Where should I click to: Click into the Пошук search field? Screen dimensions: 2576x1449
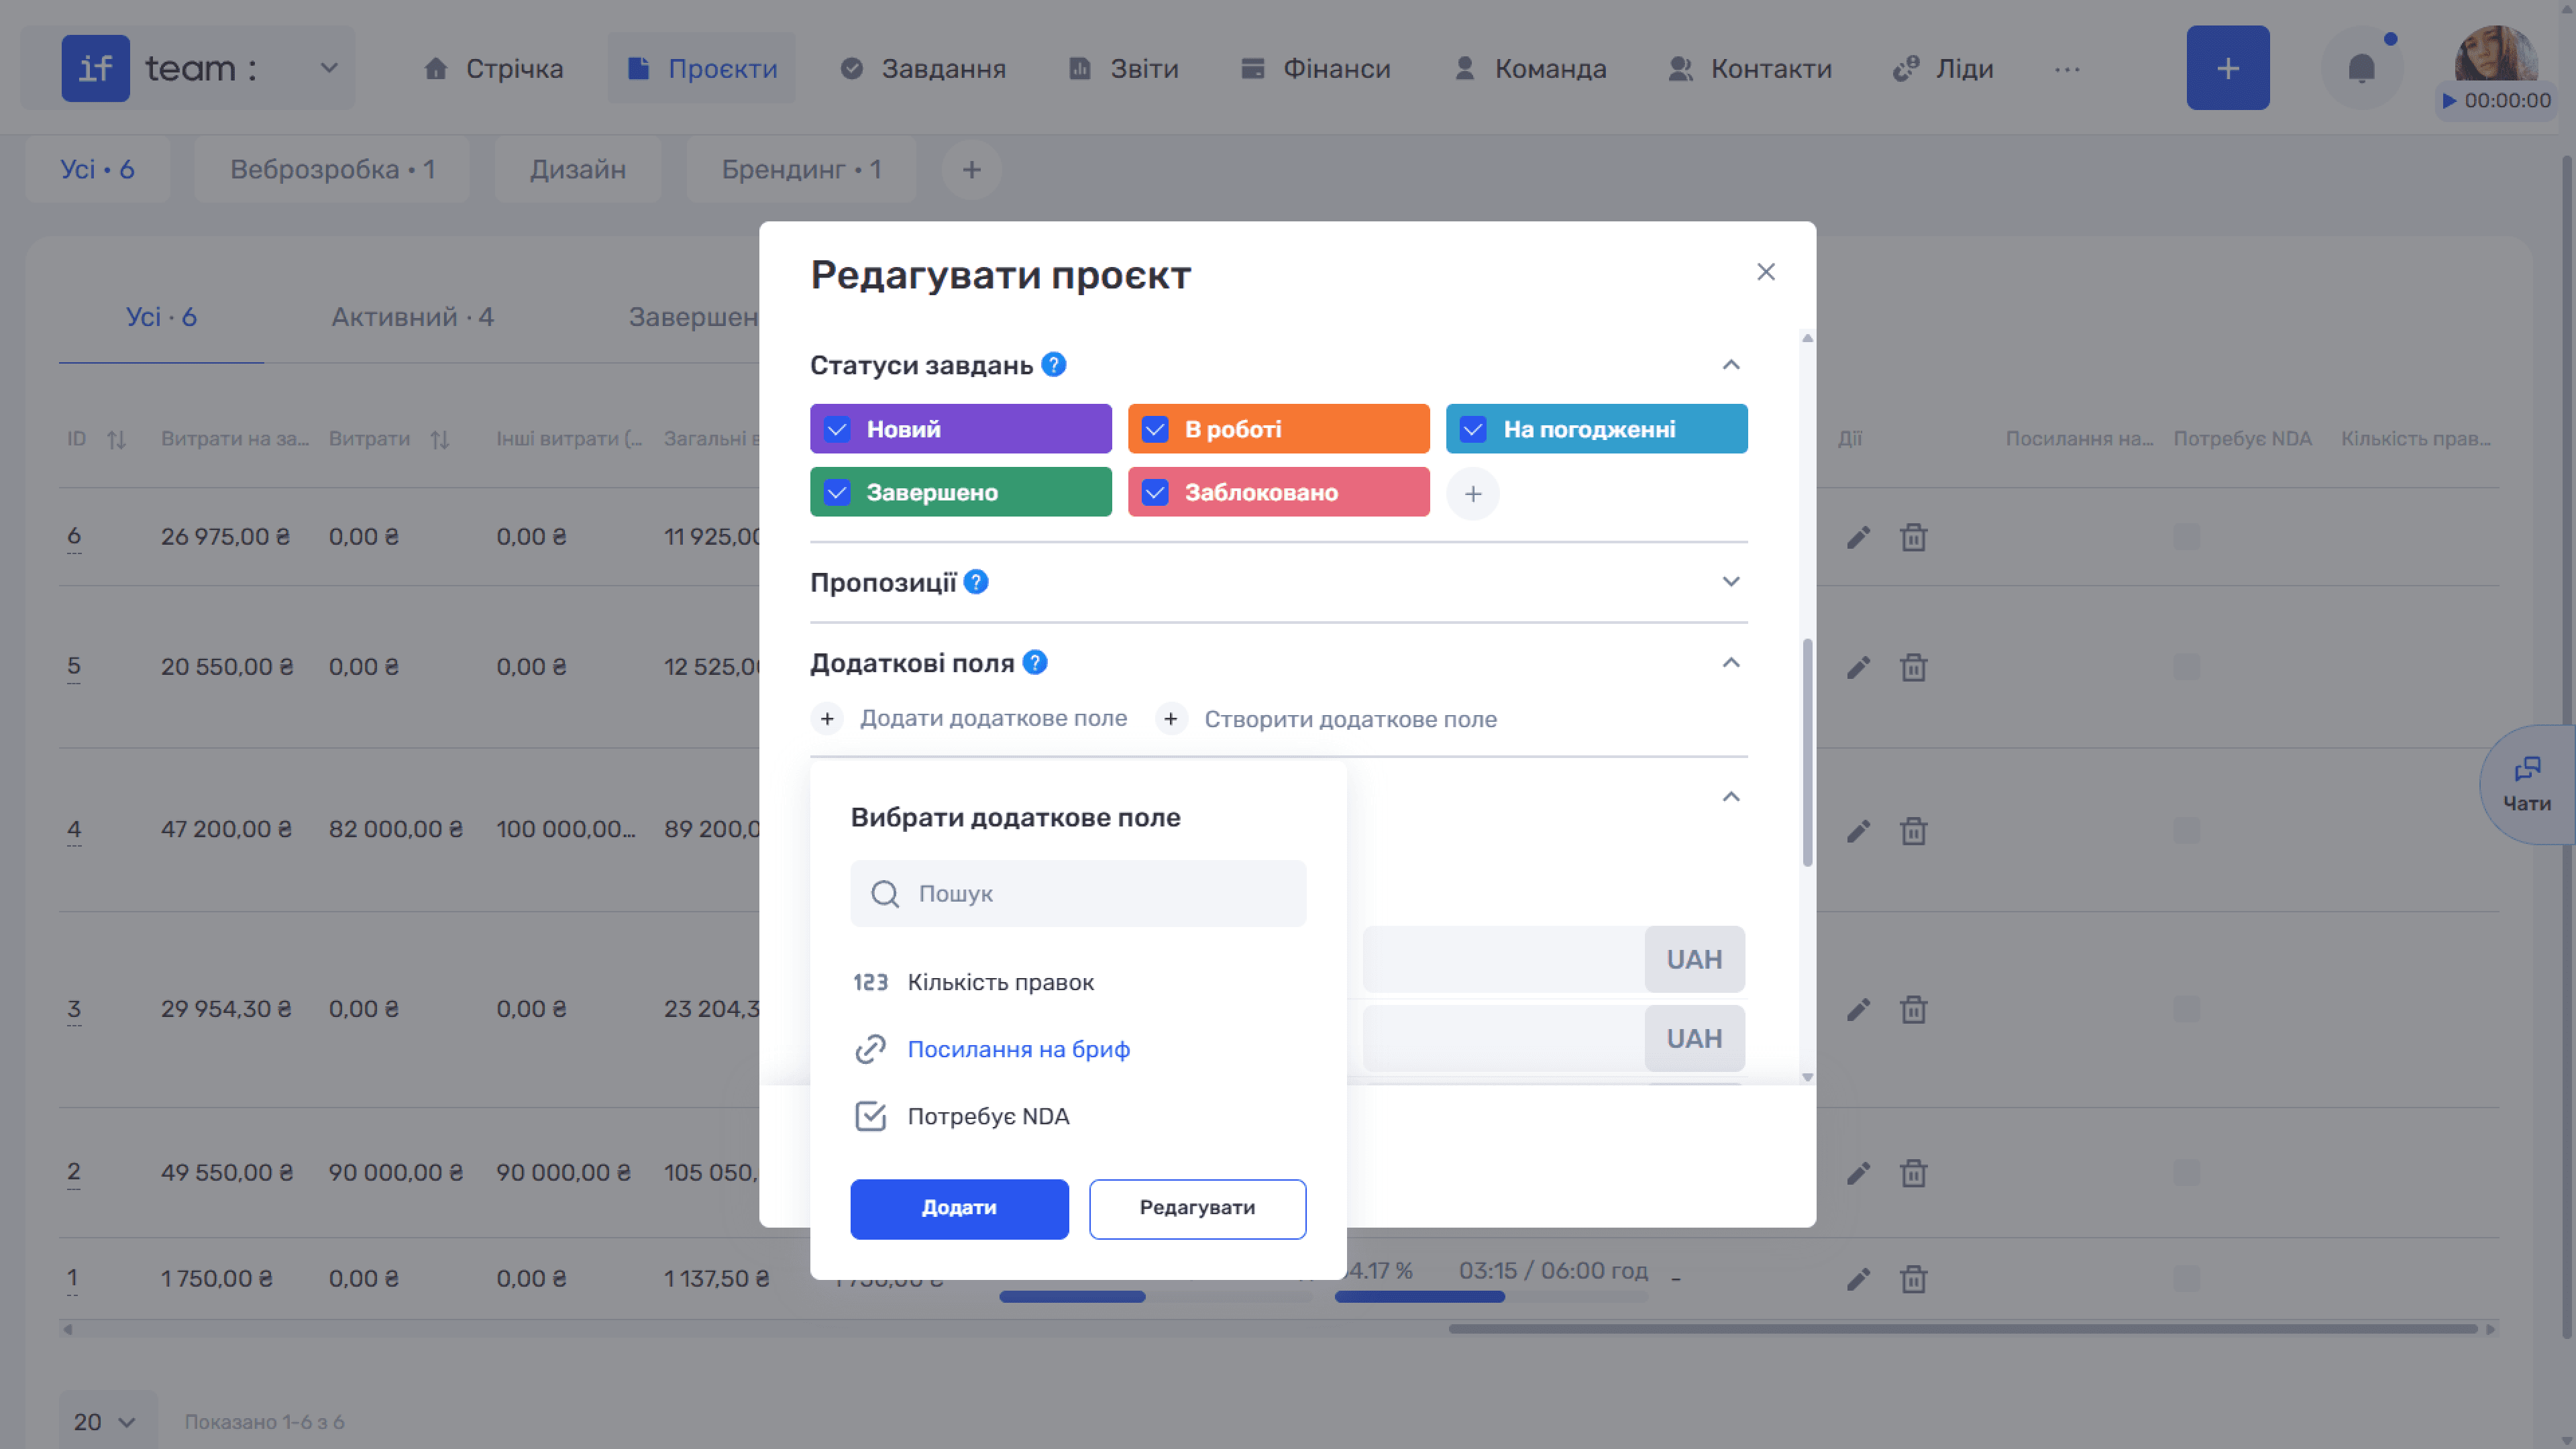(x=1078, y=893)
